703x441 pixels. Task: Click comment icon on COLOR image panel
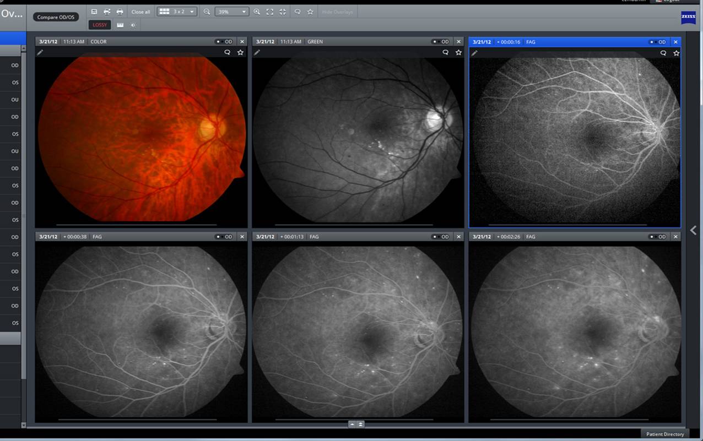click(227, 52)
